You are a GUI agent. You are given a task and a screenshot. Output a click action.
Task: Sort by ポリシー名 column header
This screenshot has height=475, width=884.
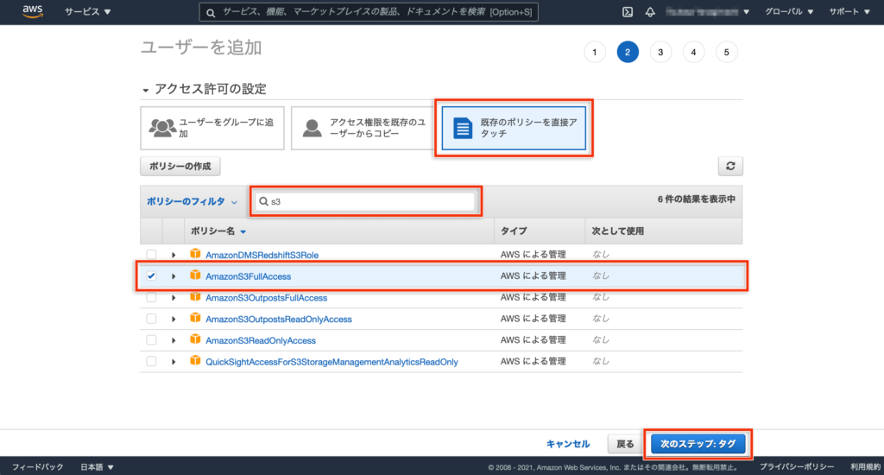[218, 231]
